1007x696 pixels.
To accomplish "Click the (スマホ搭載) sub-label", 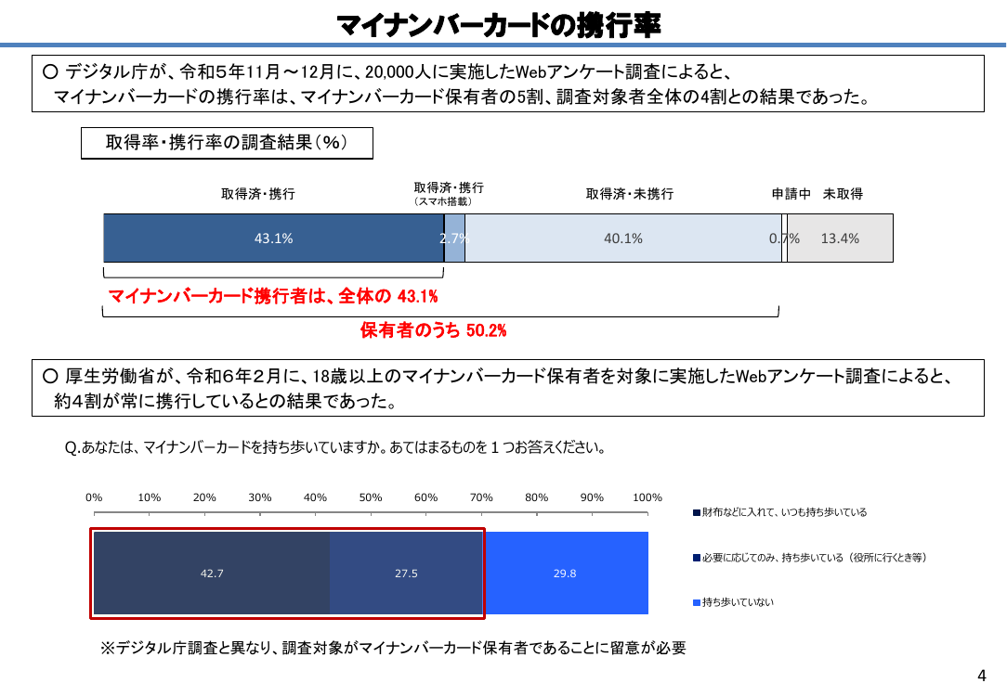I will (x=444, y=201).
